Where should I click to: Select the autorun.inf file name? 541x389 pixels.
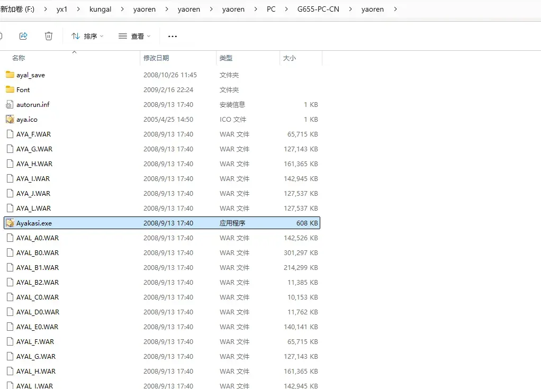pos(33,104)
